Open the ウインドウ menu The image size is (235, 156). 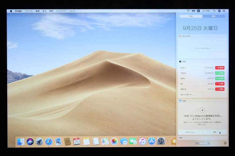(x=61, y=11)
